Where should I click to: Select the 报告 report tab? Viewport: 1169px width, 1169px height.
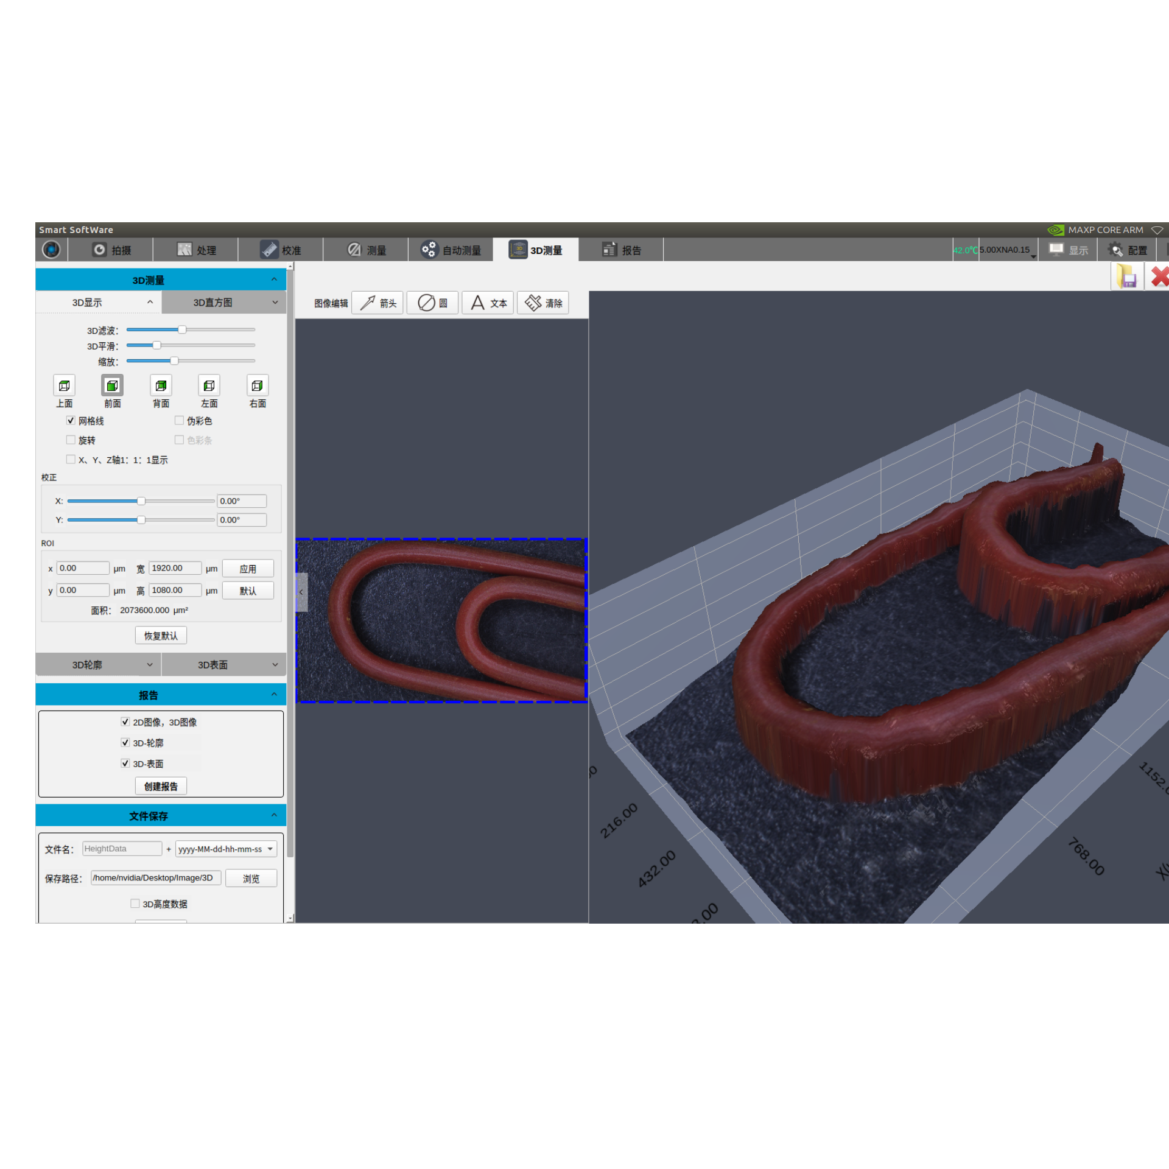pyautogui.click(x=621, y=250)
